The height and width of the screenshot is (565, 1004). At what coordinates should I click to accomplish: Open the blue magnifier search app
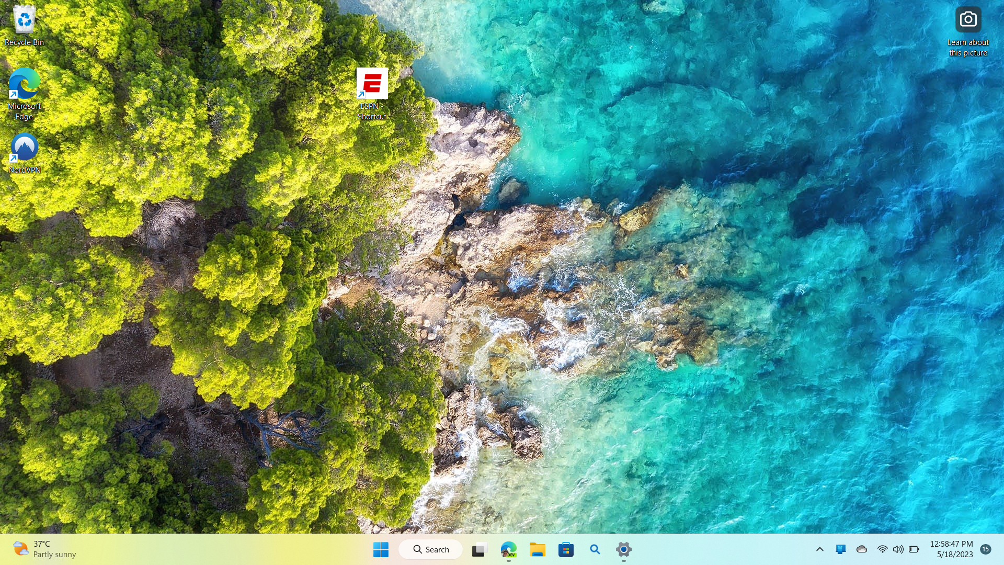coord(595,549)
